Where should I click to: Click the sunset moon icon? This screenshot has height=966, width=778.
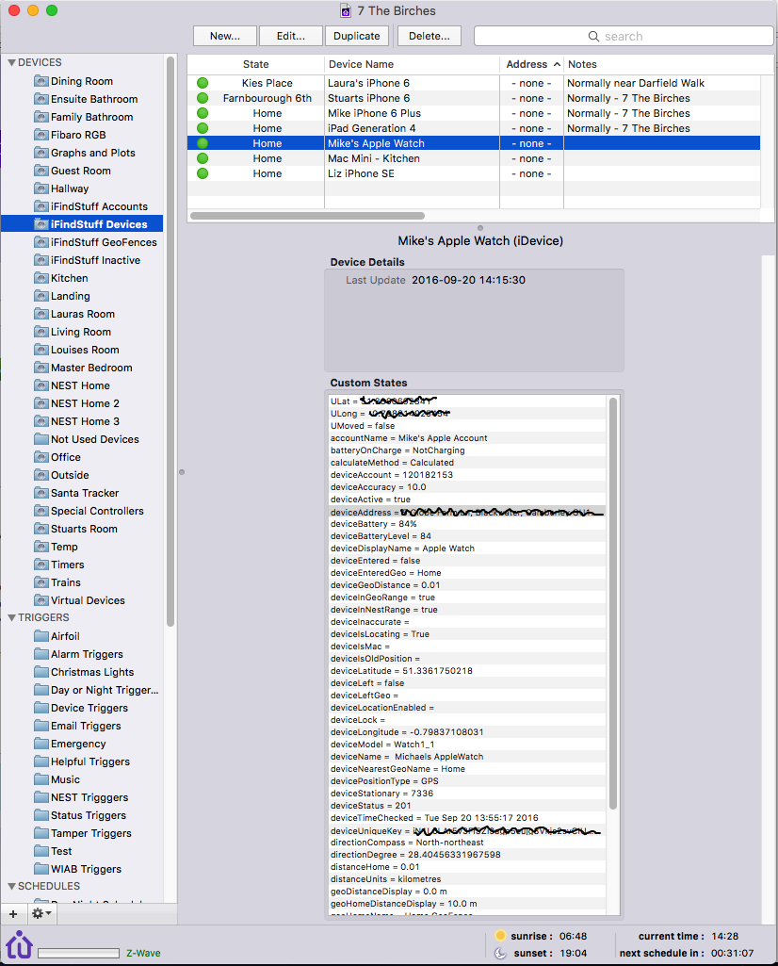pos(500,953)
